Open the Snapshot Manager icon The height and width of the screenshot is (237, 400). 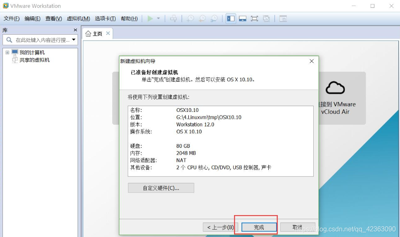214,18
